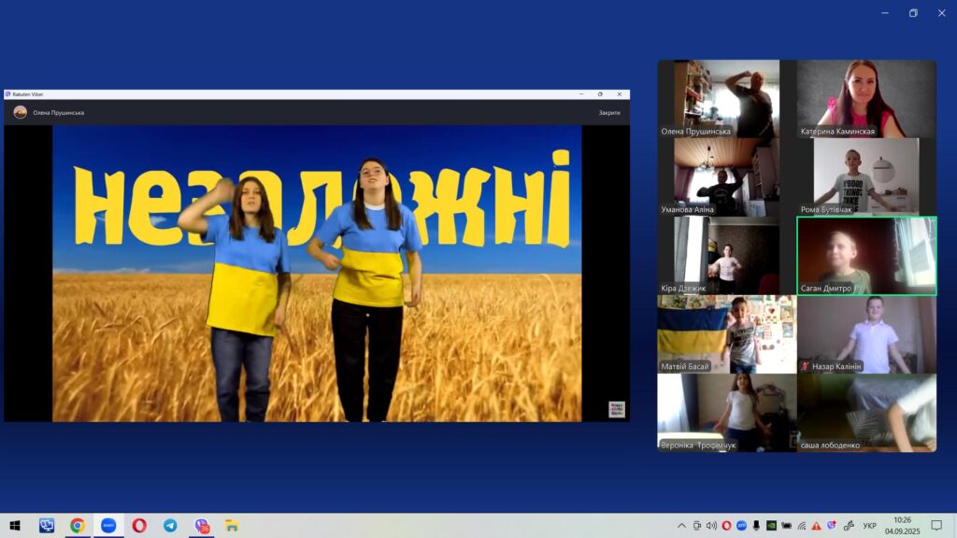Open File Explorer on taskbar
Image resolution: width=957 pixels, height=538 pixels.
coord(232,525)
